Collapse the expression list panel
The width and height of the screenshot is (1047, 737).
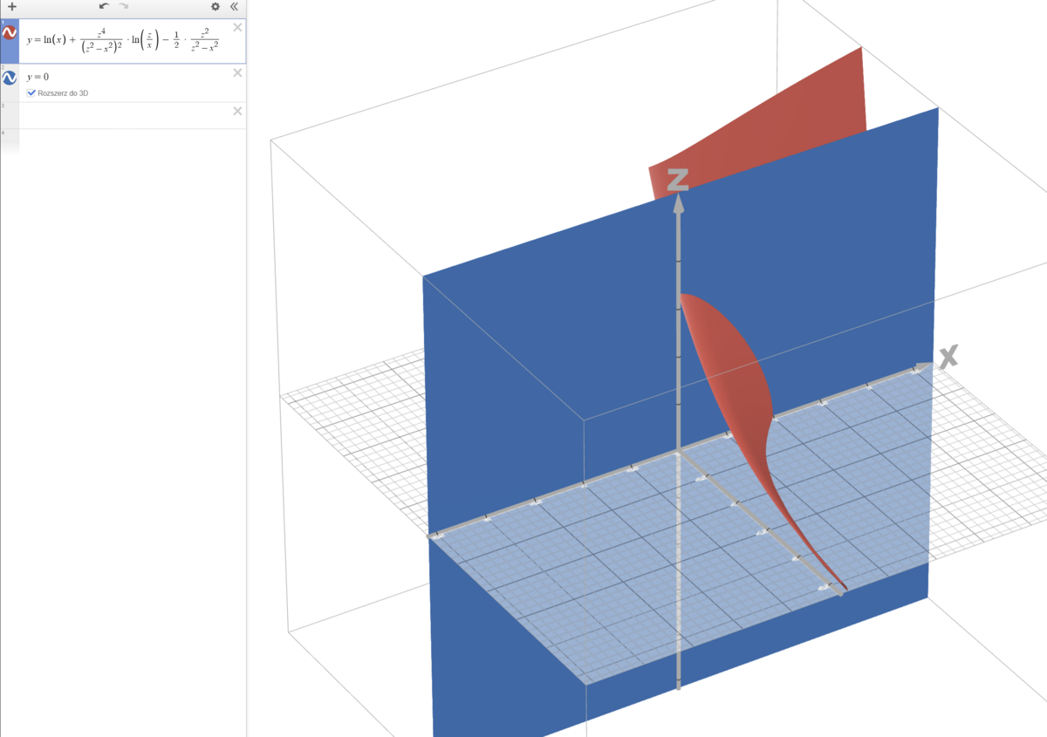coord(234,6)
